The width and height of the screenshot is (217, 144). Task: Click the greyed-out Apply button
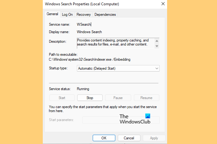[154, 138]
